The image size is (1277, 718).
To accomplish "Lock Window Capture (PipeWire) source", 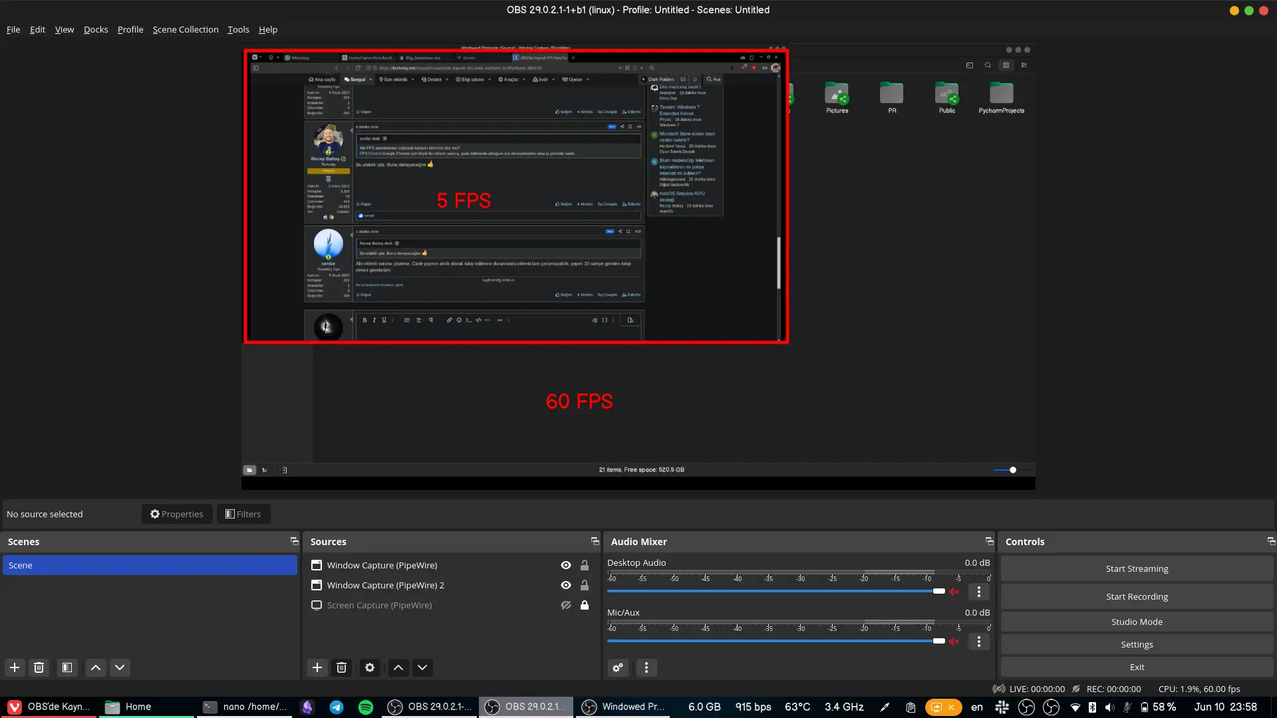I will 585,565.
